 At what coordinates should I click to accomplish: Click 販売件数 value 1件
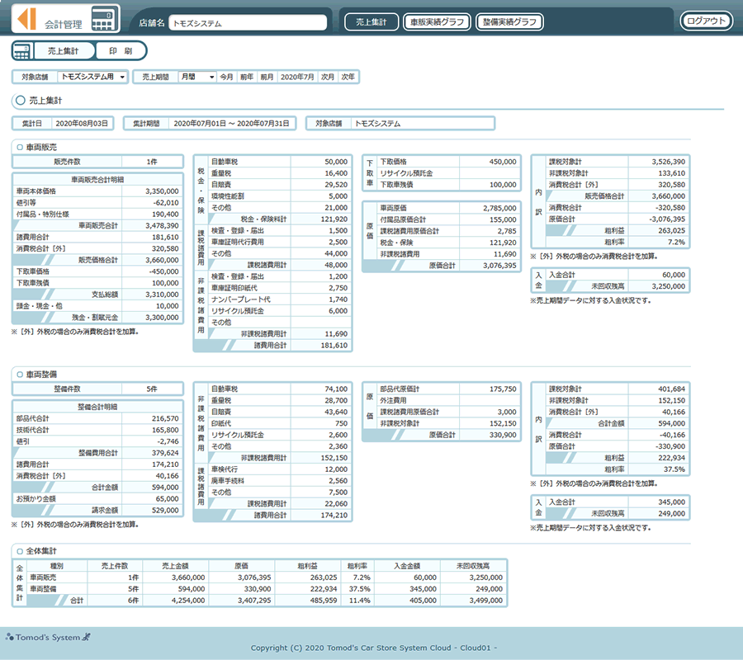[152, 162]
